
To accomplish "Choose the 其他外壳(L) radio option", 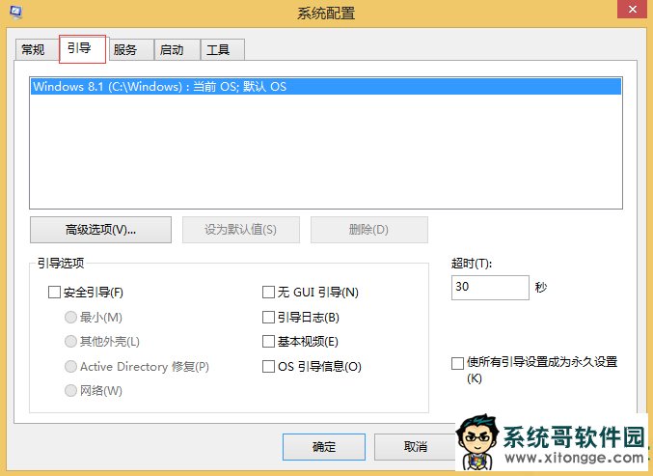I will 70,342.
